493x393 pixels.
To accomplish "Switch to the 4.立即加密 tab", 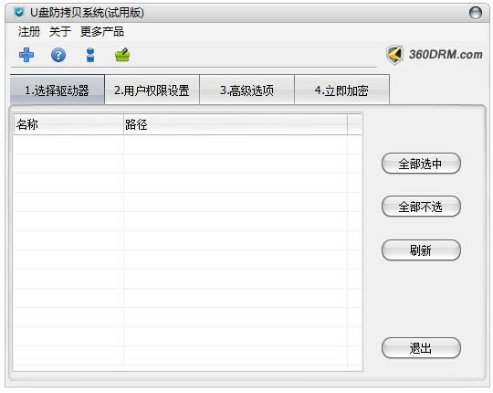I will coord(341,90).
